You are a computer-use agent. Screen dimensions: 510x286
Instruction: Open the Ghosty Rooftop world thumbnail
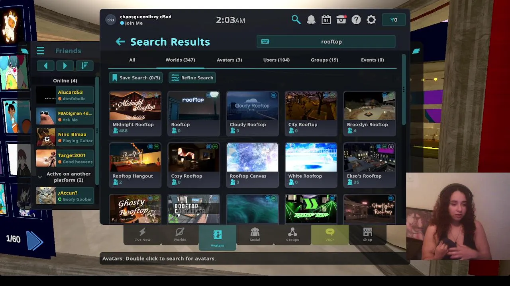135,209
